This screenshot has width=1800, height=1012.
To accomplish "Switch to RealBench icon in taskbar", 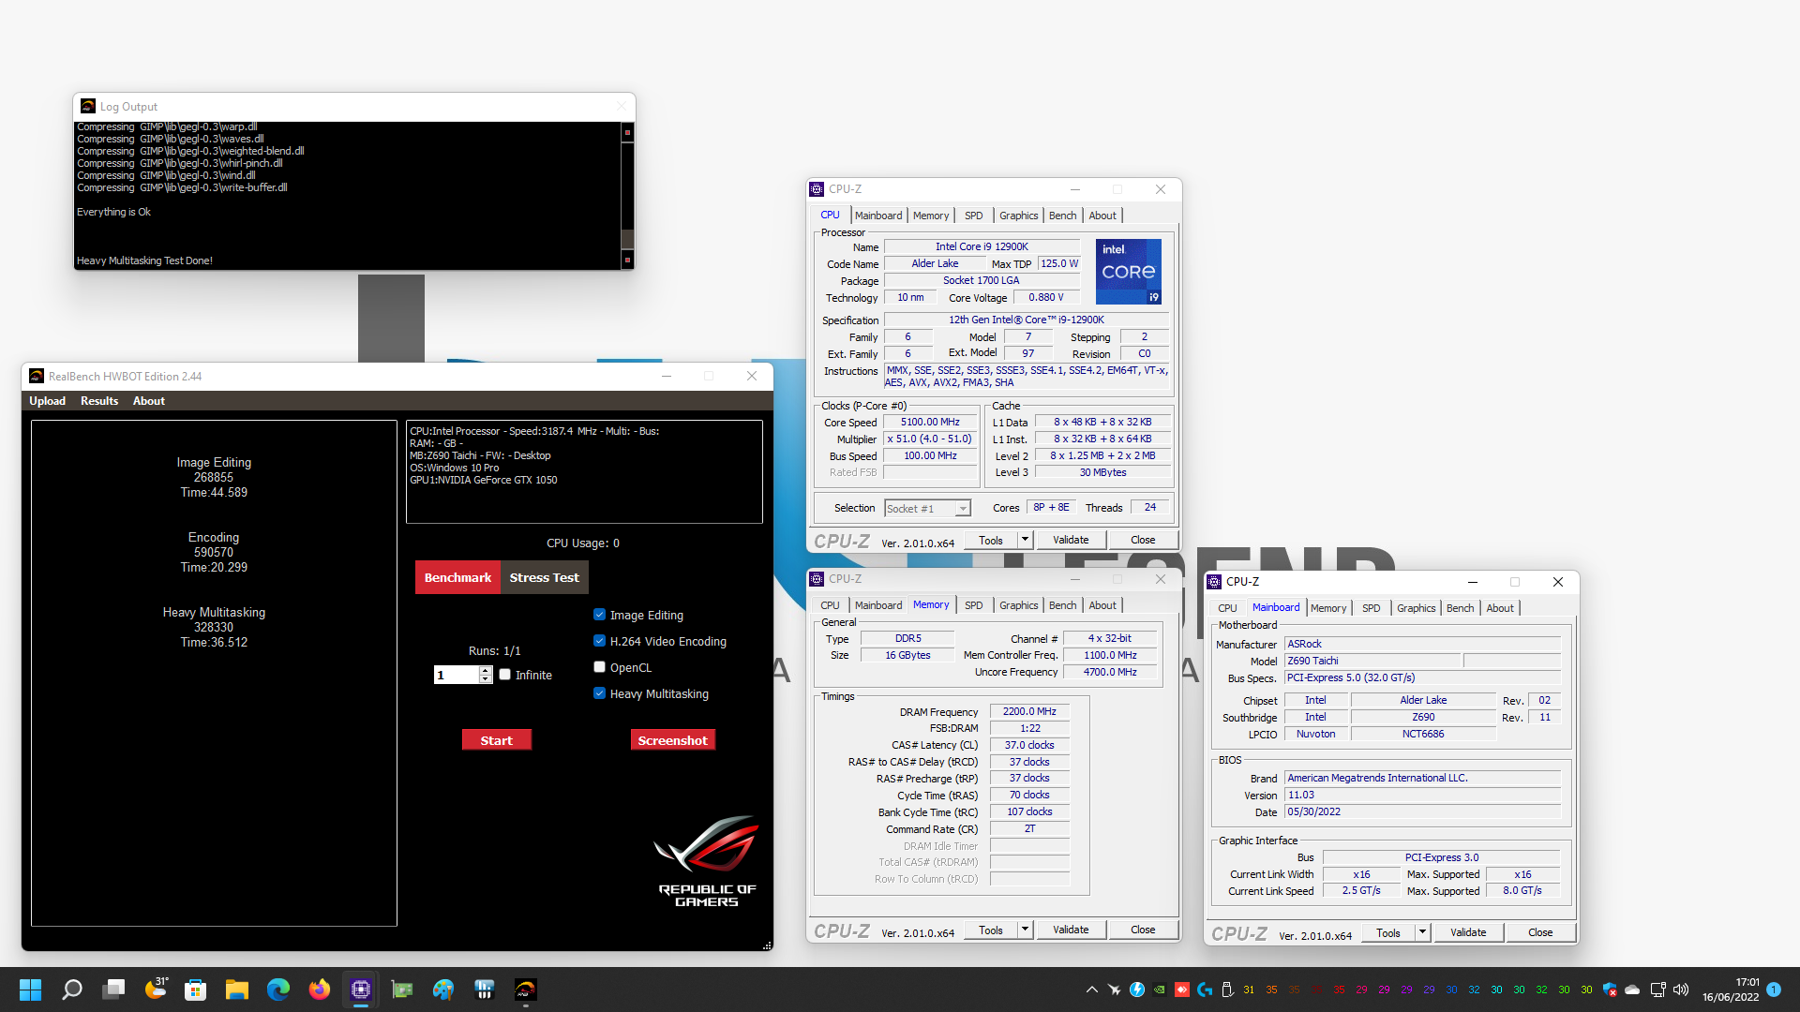I will coord(526,990).
